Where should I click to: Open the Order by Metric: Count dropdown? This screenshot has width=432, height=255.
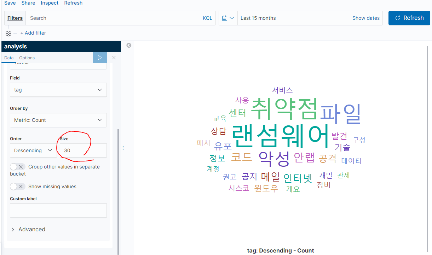(58, 120)
